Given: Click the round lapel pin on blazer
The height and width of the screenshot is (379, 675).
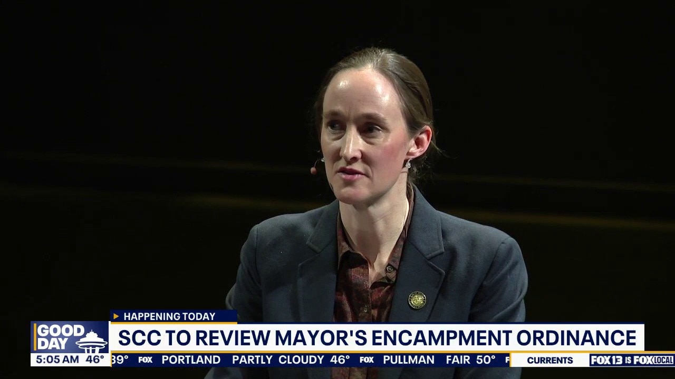Looking at the screenshot, I should [417, 300].
